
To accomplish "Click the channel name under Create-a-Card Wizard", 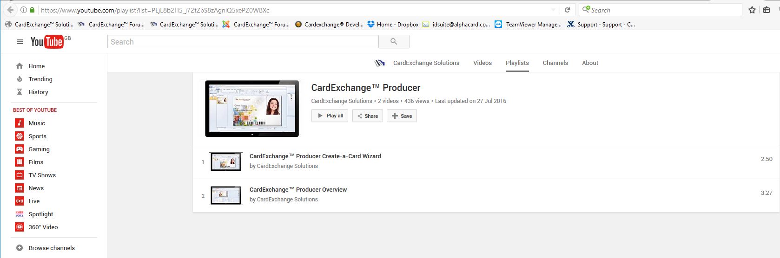I will pyautogui.click(x=287, y=166).
